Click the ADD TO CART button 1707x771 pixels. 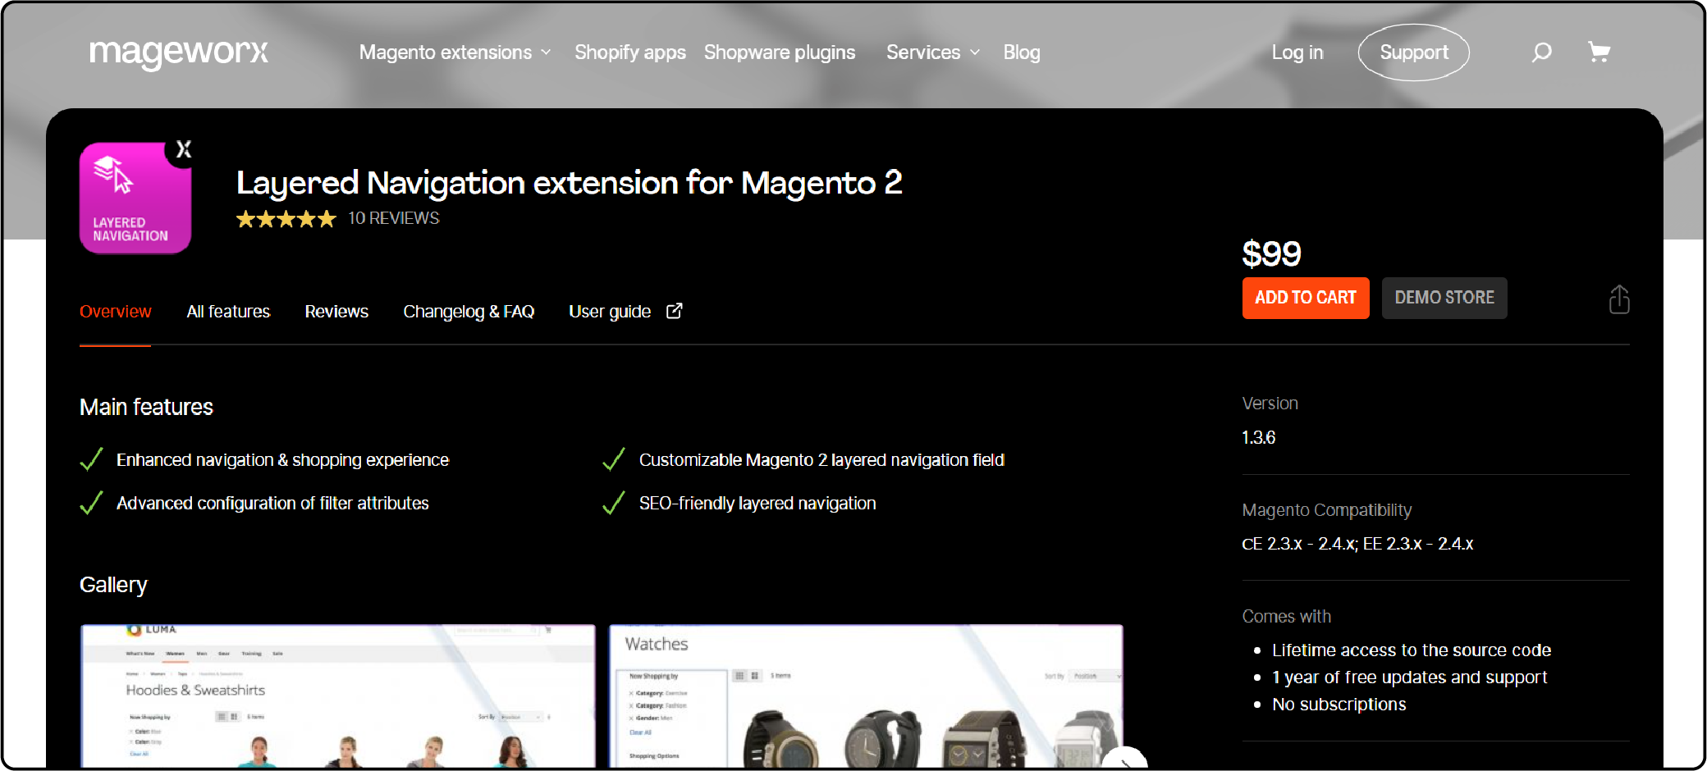pos(1306,298)
